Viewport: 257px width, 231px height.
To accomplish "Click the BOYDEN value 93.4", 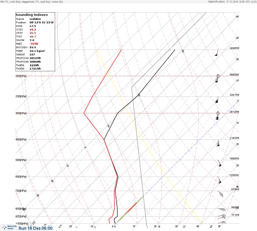I will click(33, 47).
